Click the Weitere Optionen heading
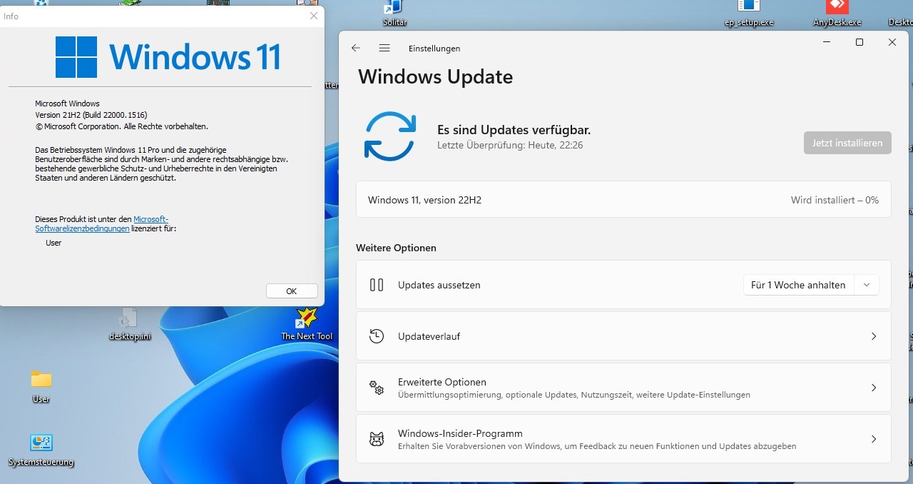 tap(396, 248)
